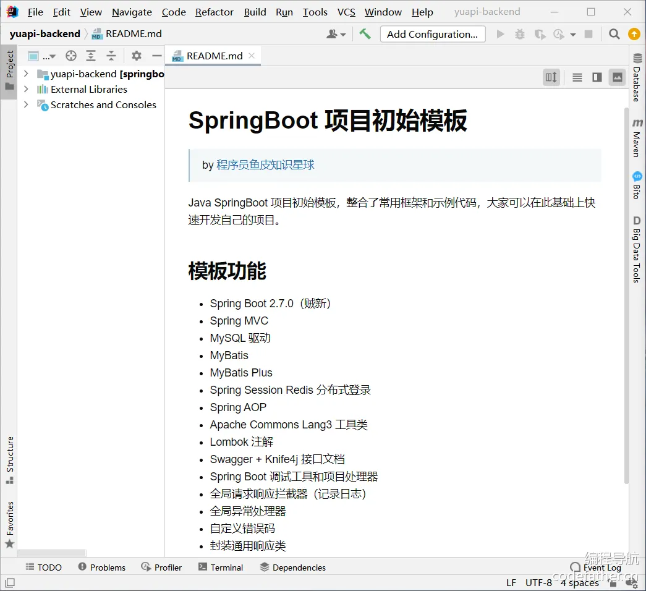Click the Expand All icon
The width and height of the screenshot is (646, 591).
(x=91, y=56)
